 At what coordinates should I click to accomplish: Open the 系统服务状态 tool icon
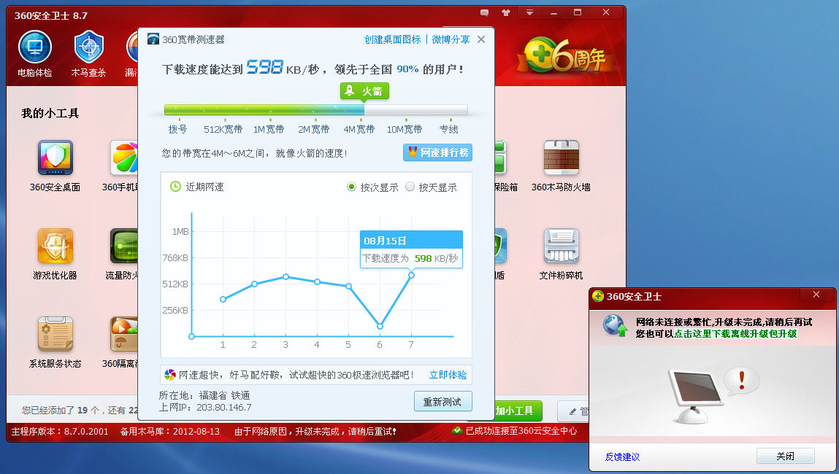pyautogui.click(x=55, y=334)
